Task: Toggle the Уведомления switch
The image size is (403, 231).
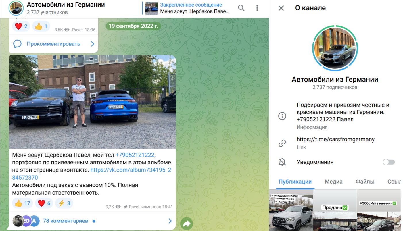Action: pyautogui.click(x=389, y=162)
